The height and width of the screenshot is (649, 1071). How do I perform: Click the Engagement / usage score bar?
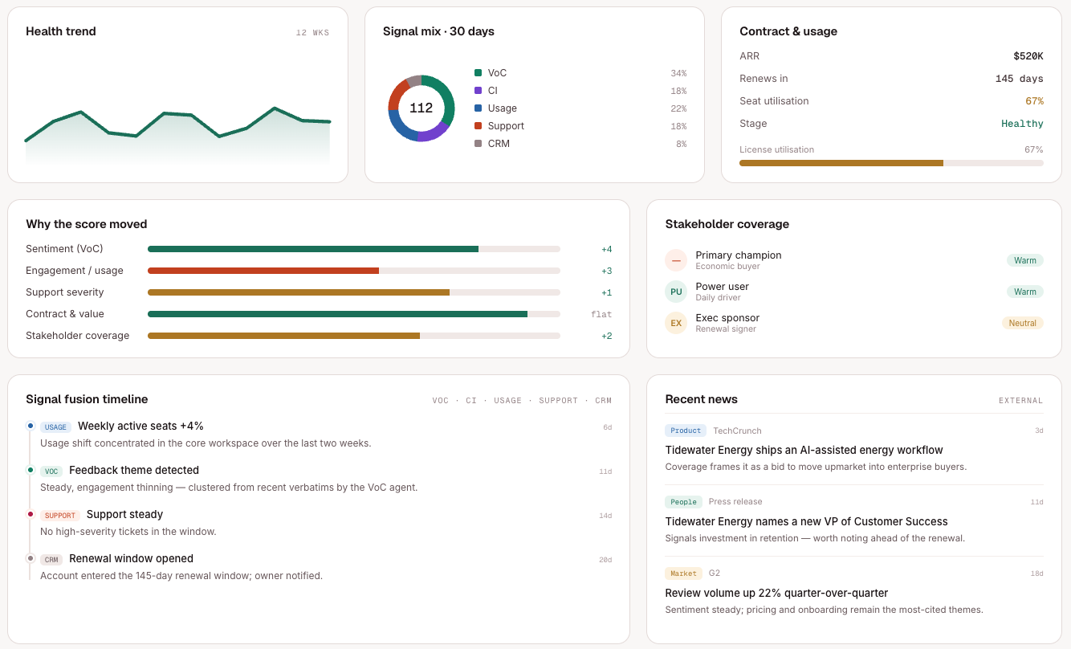point(354,271)
